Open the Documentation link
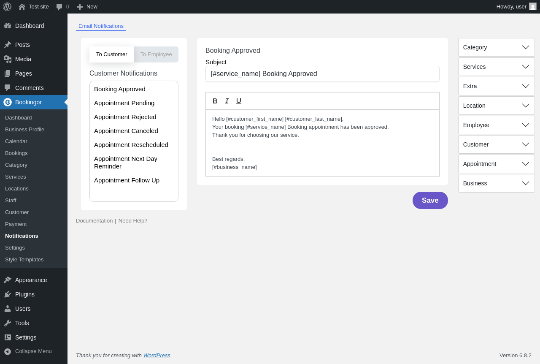Screen dimensions: 540x364 94,221
